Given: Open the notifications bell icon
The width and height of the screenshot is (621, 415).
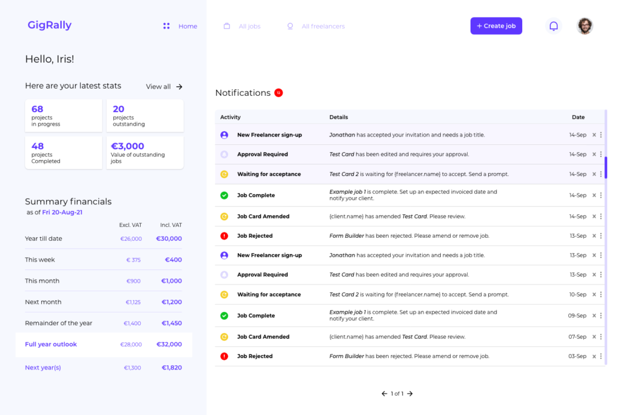Looking at the screenshot, I should 553,26.
